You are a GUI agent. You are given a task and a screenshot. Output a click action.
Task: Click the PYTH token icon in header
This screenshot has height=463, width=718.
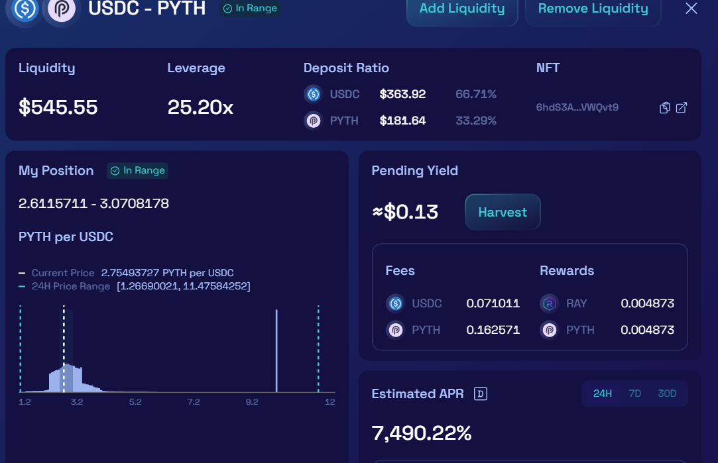(x=61, y=10)
